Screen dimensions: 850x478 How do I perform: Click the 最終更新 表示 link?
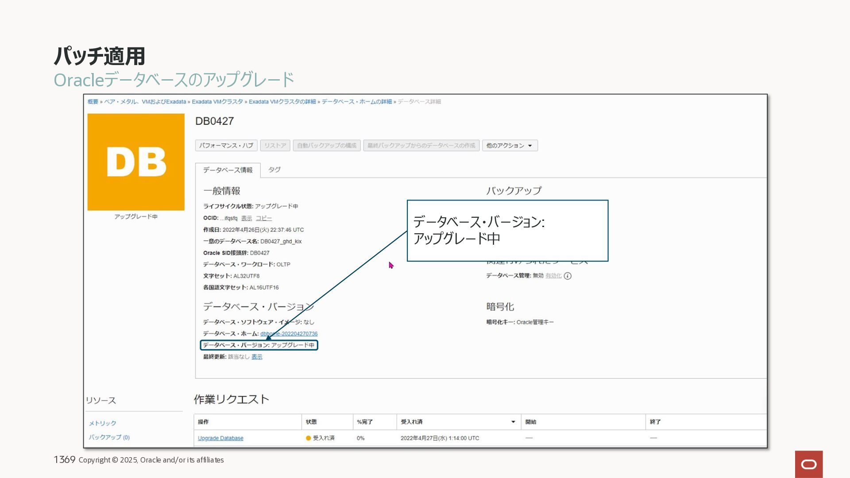point(257,357)
